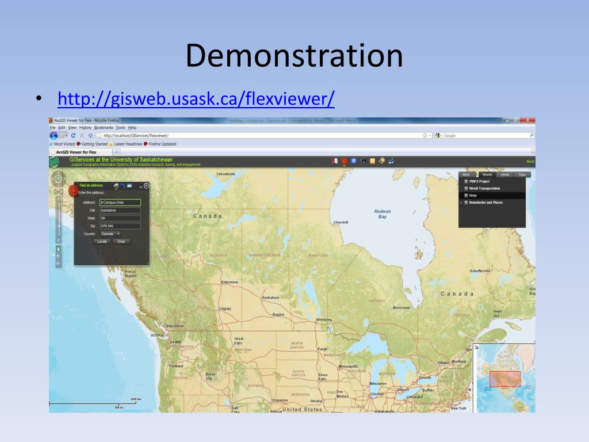Viewport: 589px width, 442px height.
Task: Open the File menu
Action: 52,128
